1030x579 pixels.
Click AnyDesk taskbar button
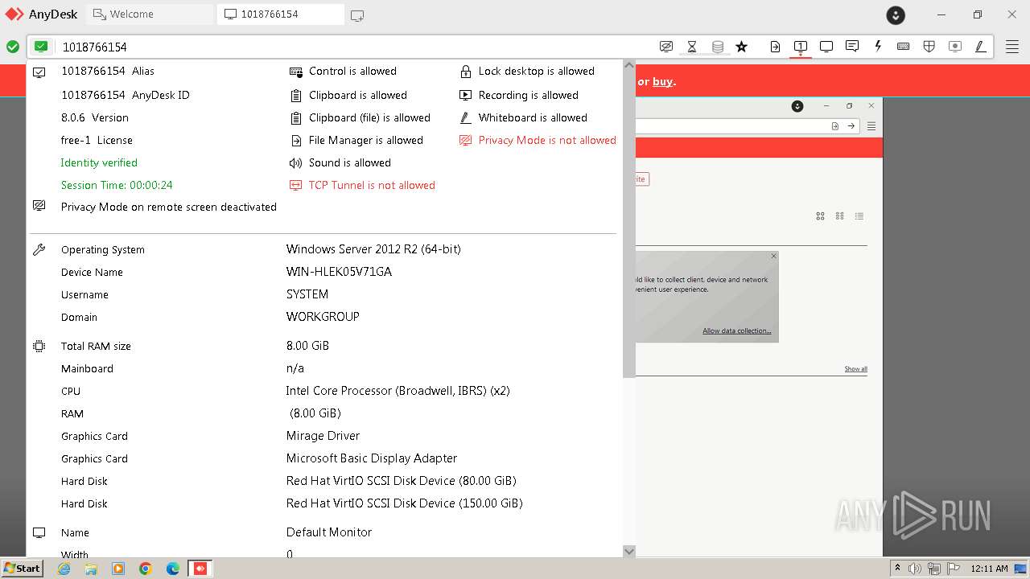200,569
